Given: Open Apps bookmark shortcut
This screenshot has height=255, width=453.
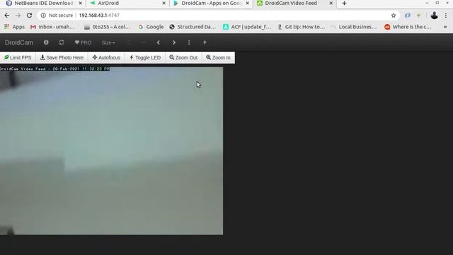Looking at the screenshot, I should [x=14, y=27].
